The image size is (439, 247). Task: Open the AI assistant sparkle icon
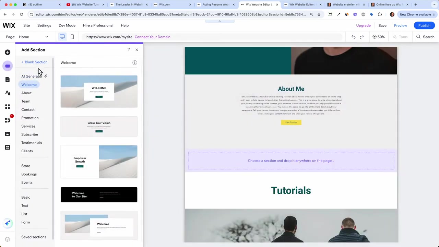[8, 223]
